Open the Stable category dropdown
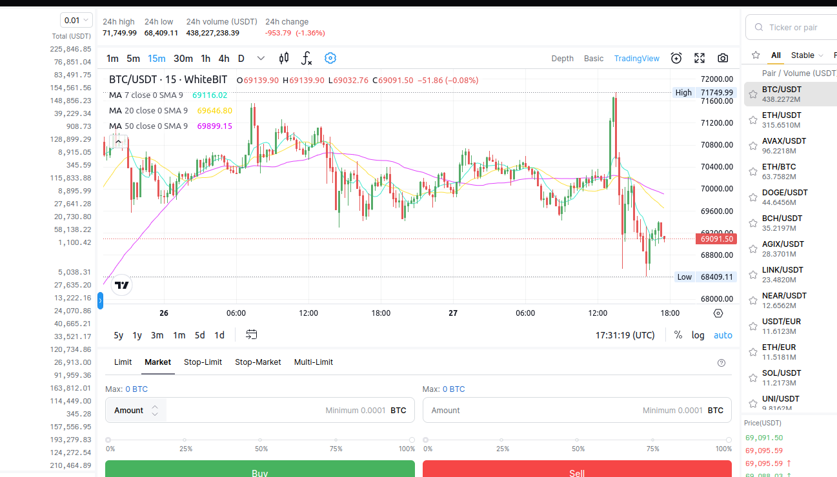The image size is (837, 477). coord(807,55)
